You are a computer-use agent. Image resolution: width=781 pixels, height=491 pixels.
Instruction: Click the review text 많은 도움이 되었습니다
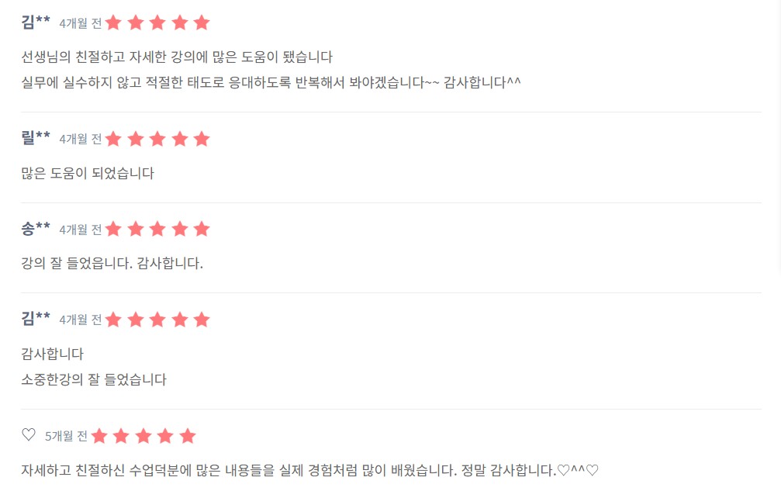pos(88,173)
